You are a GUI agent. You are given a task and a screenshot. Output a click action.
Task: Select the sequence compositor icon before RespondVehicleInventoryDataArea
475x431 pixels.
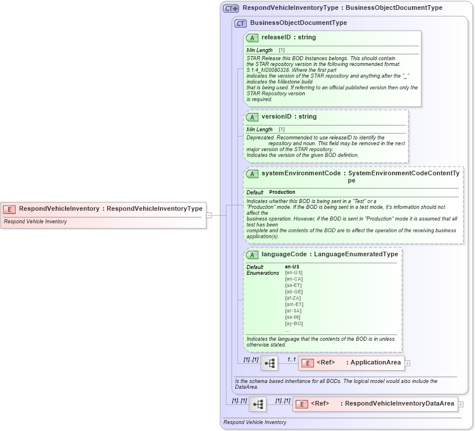click(257, 403)
